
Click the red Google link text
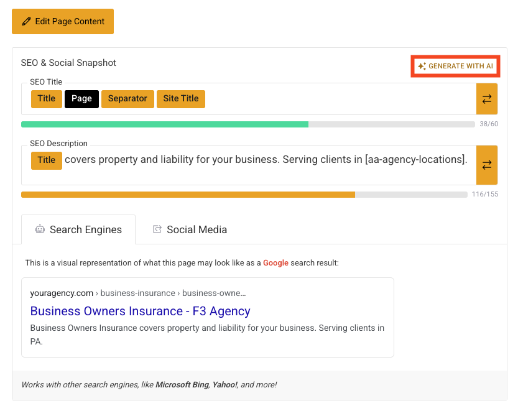(x=275, y=263)
